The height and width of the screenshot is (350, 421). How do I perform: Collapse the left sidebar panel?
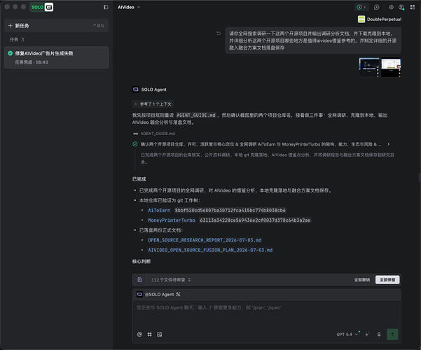[x=106, y=7]
